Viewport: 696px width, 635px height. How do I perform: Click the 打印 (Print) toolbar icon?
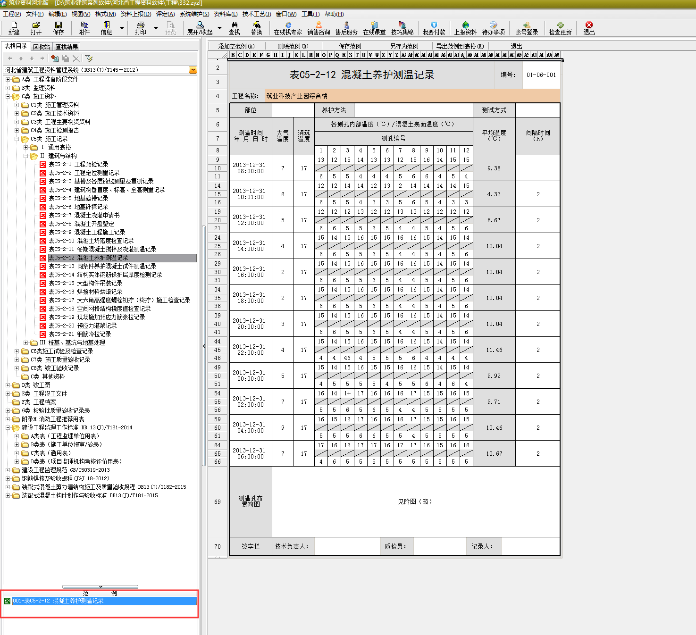click(x=140, y=28)
